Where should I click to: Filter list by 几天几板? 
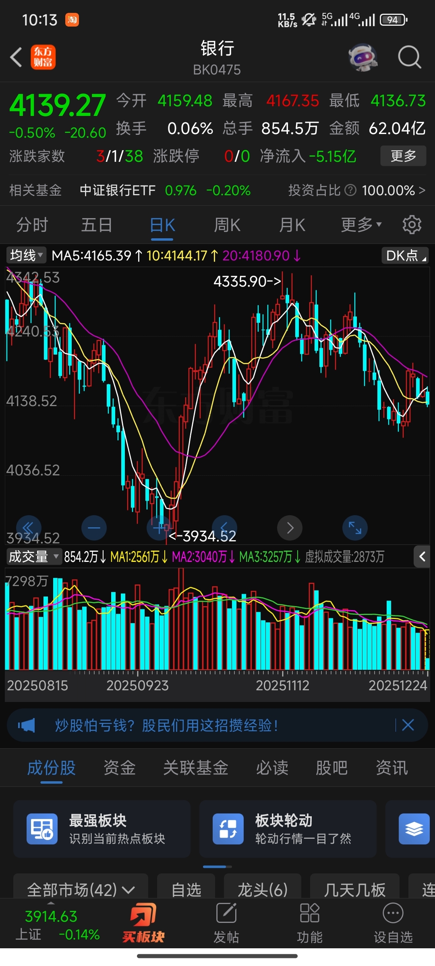[x=354, y=890]
